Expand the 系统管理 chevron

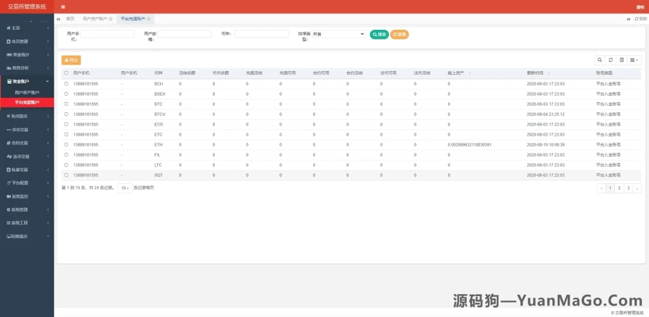(x=48, y=210)
